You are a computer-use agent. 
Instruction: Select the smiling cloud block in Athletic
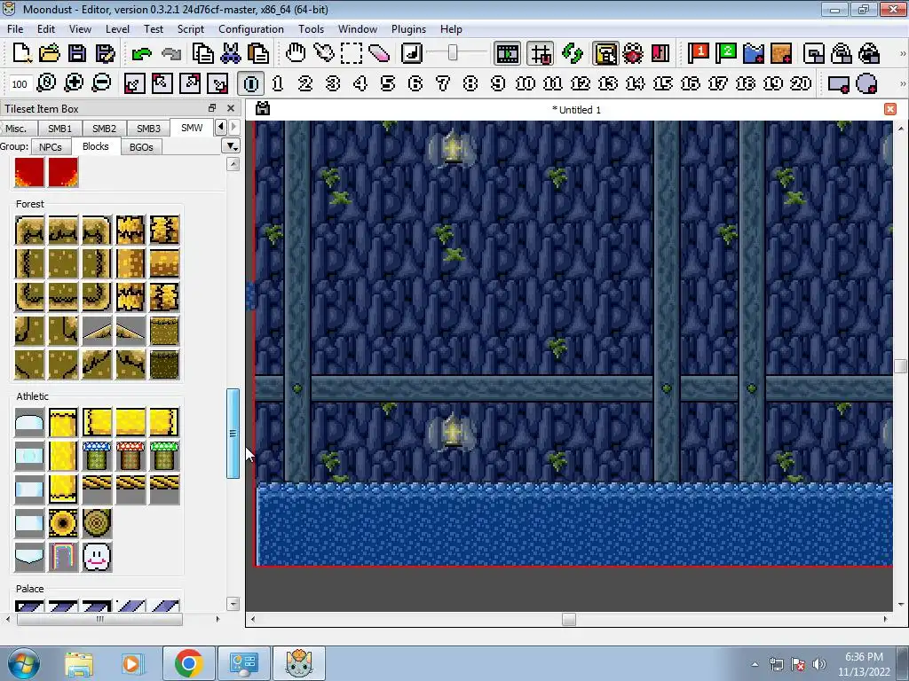point(97,557)
